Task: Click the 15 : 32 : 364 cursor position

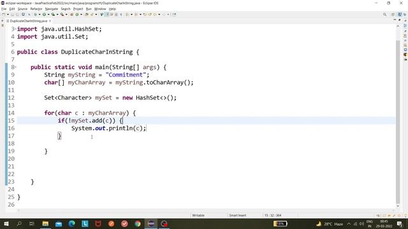Action: point(273,215)
